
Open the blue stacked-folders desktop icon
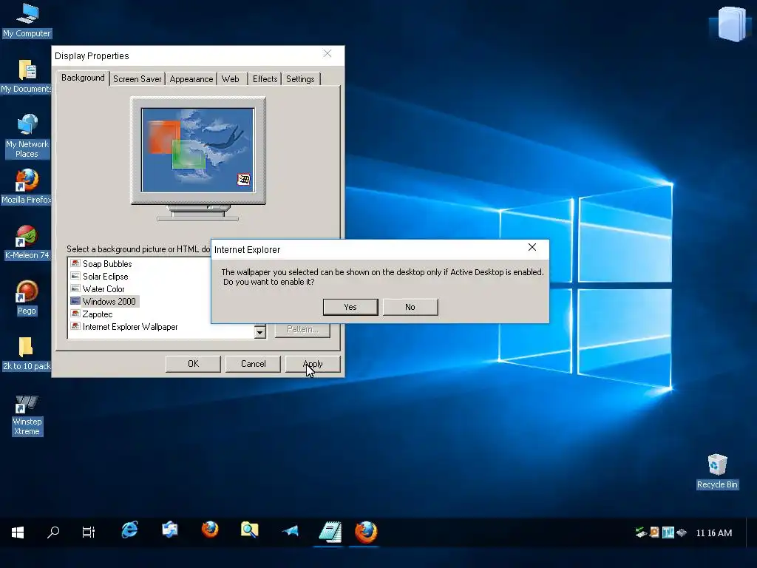(731, 23)
